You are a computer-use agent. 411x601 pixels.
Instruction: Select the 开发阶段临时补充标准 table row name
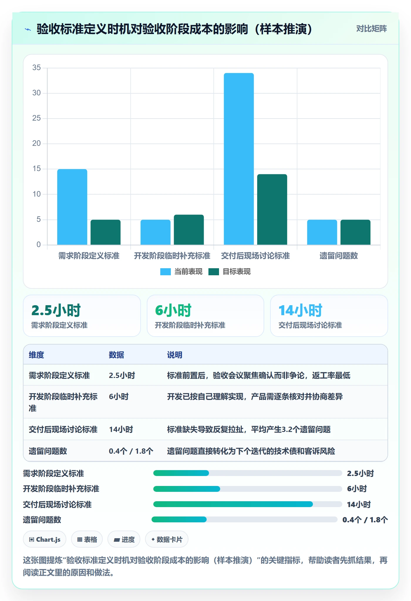point(63,402)
